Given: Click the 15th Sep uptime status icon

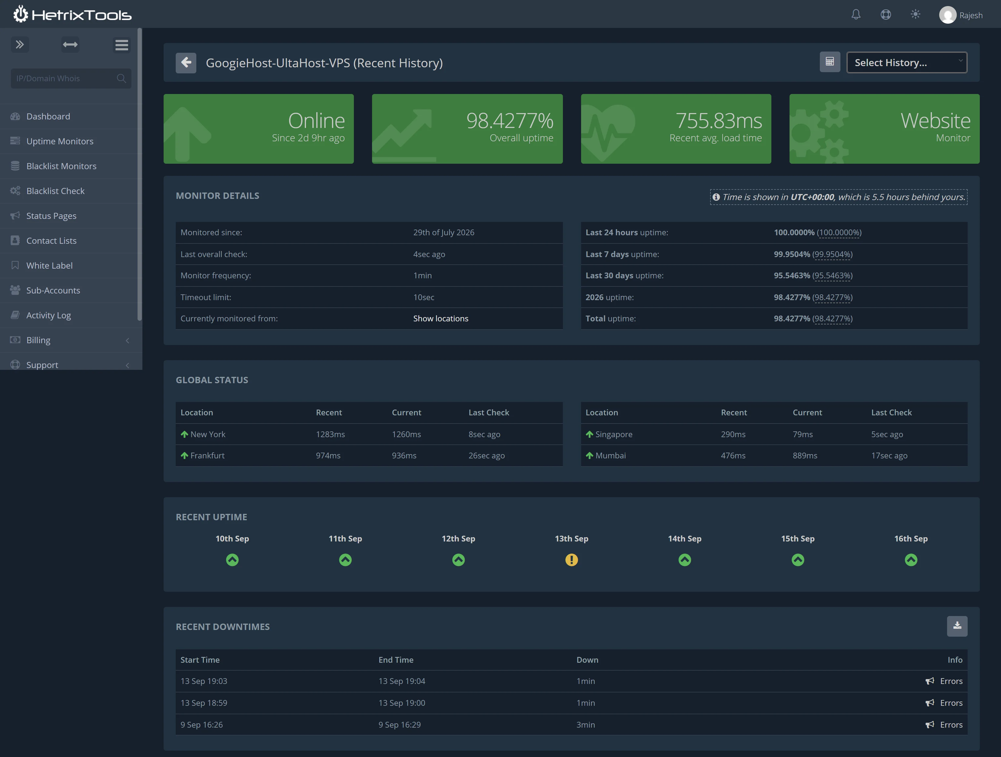Looking at the screenshot, I should pos(798,560).
